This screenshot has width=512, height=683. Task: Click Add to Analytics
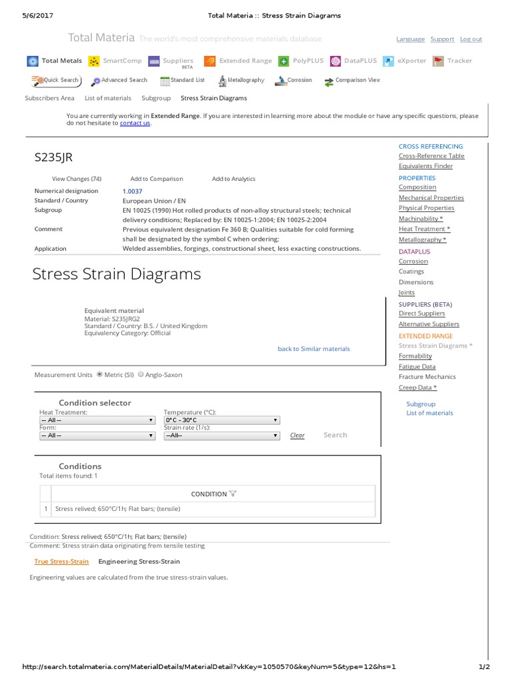[x=234, y=179]
